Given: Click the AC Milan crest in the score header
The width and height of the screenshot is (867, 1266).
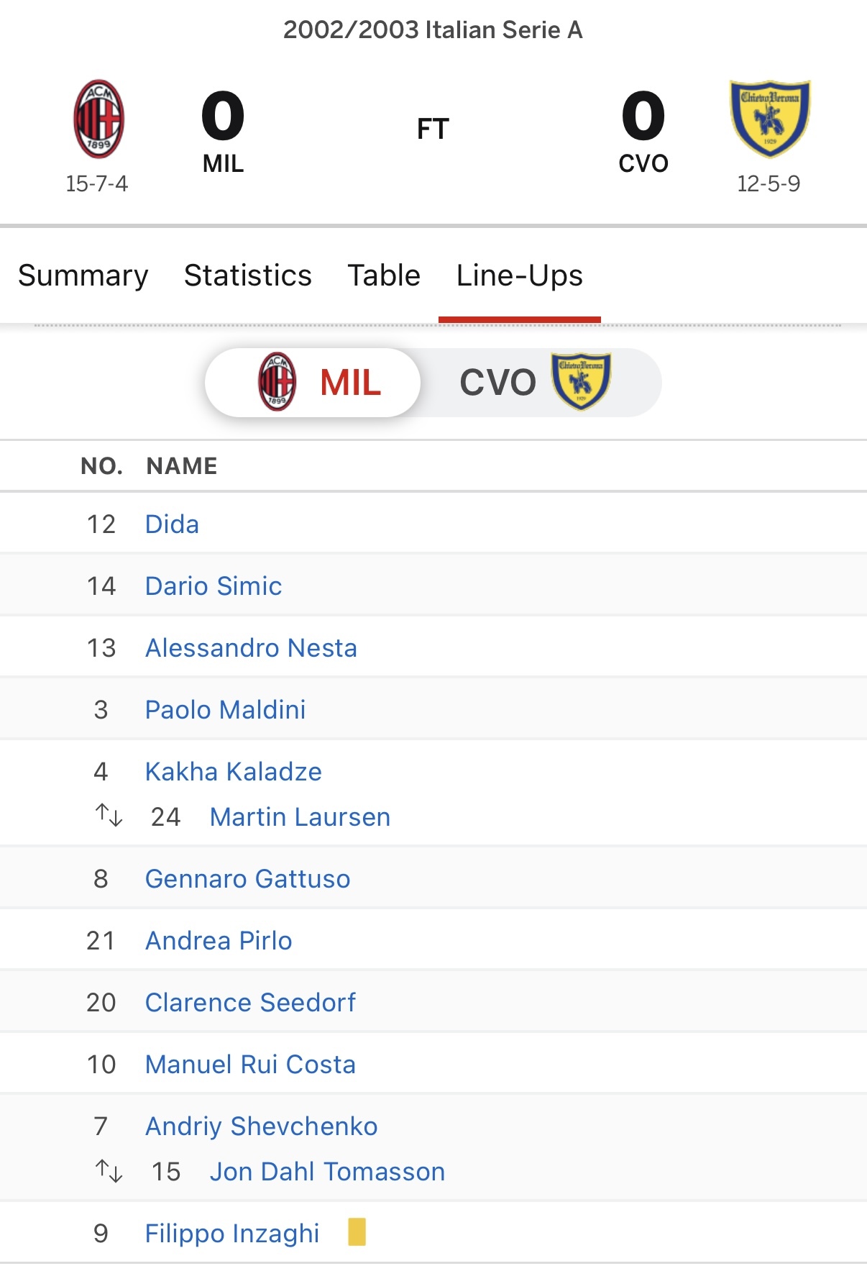Looking at the screenshot, I should 98,119.
